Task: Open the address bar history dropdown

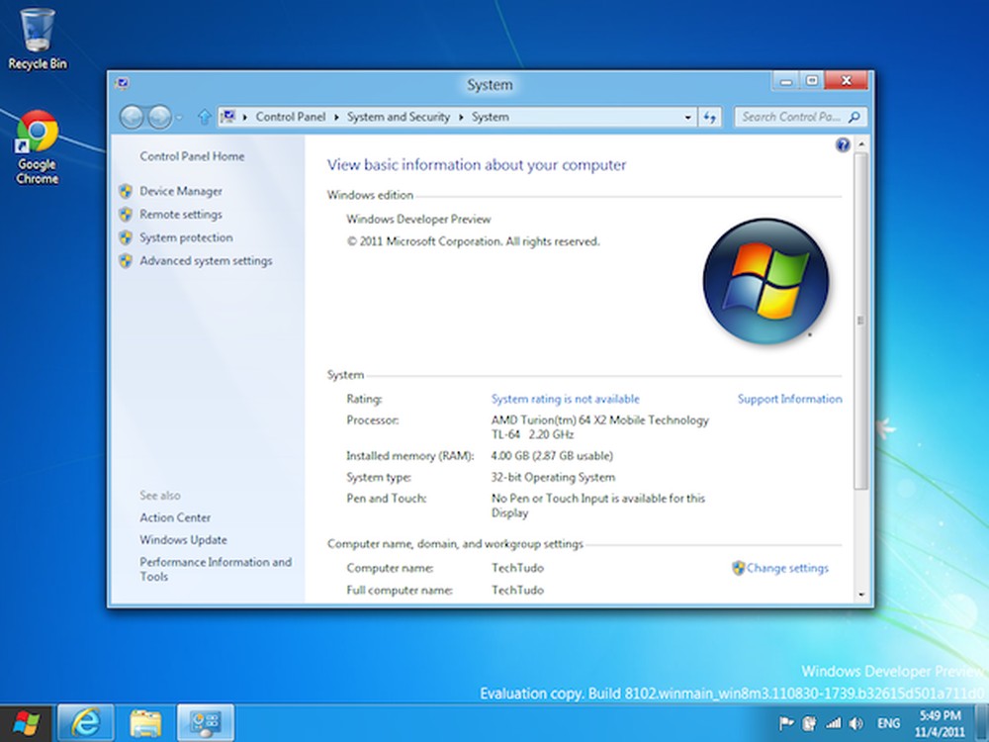Action: click(x=688, y=116)
